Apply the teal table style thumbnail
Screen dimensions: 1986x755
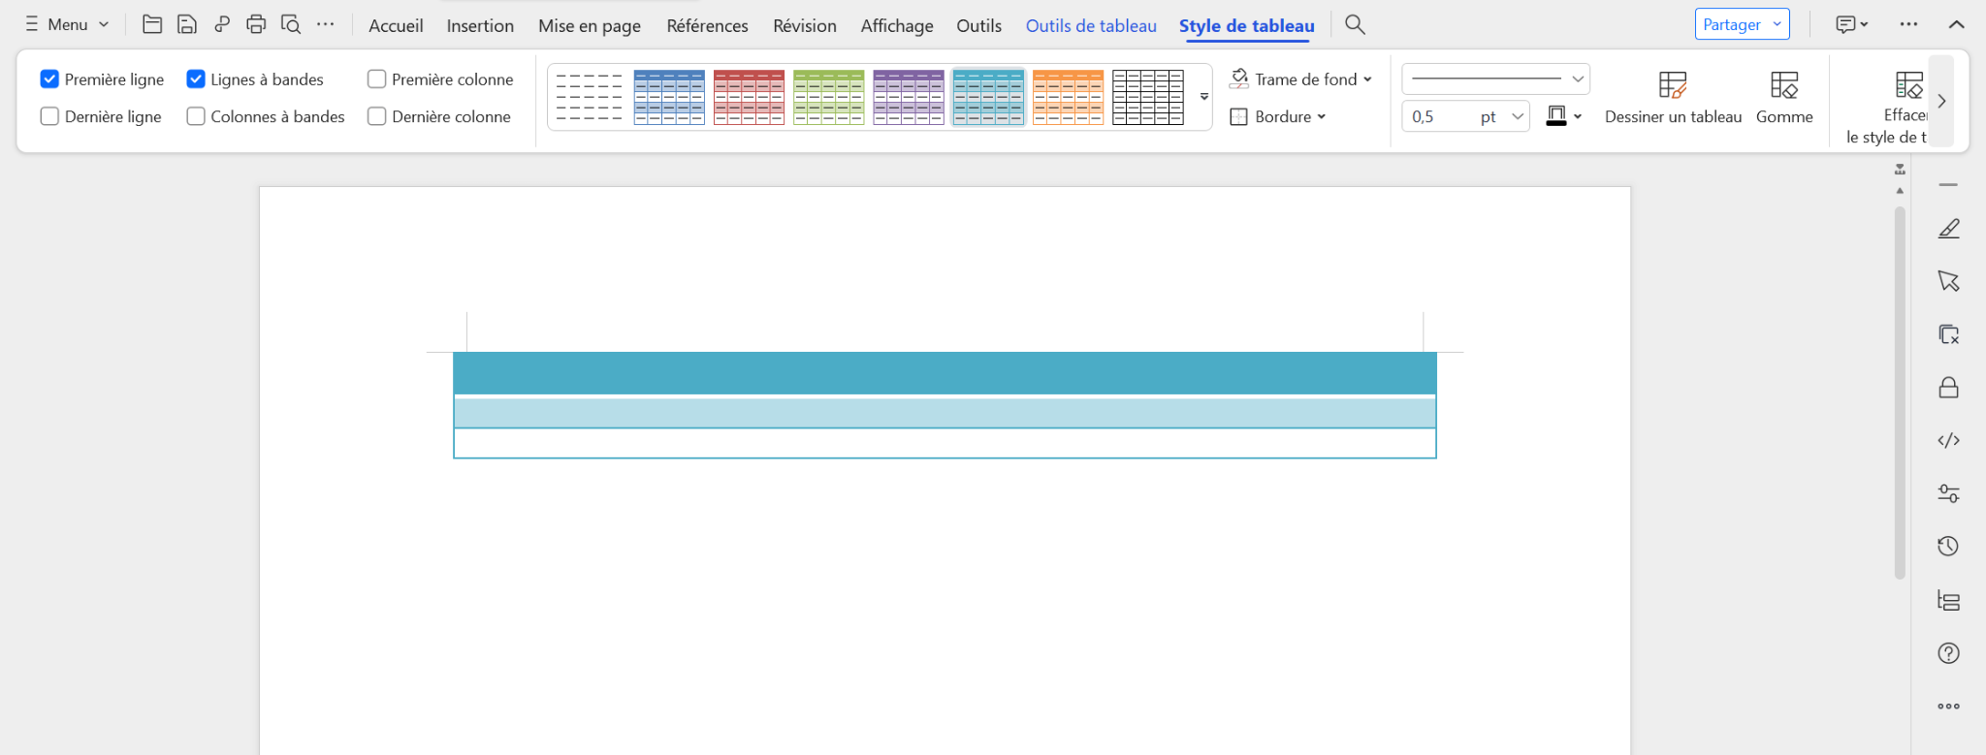[x=988, y=97]
